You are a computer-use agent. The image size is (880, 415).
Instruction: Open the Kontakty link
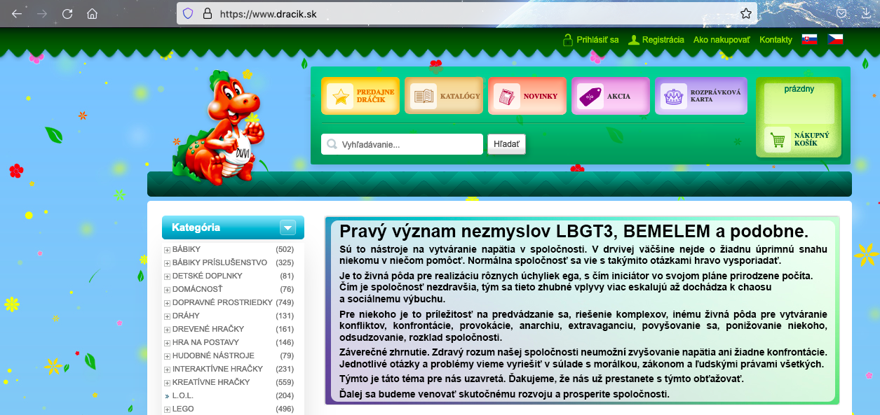pyautogui.click(x=776, y=40)
